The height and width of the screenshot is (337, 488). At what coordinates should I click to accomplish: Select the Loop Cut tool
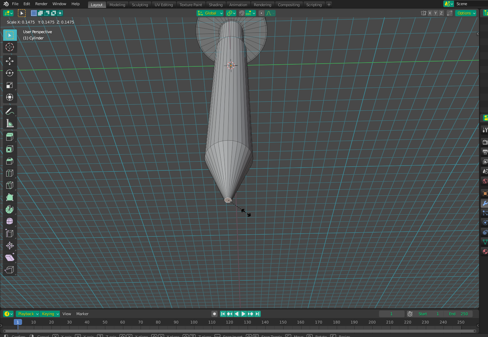tap(10, 173)
